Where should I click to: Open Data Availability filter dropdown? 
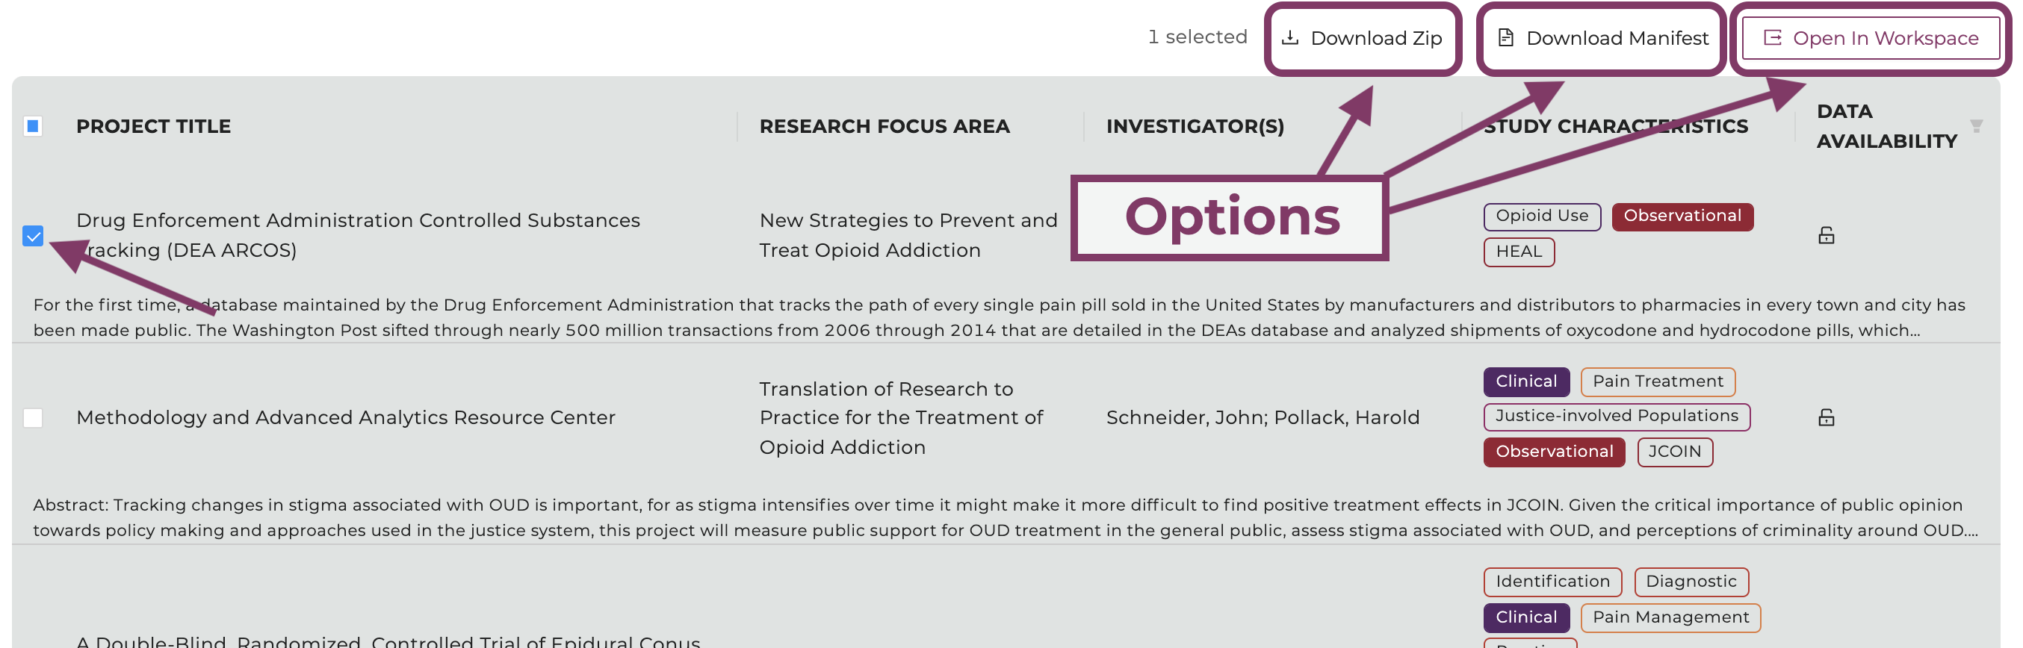tap(1976, 125)
